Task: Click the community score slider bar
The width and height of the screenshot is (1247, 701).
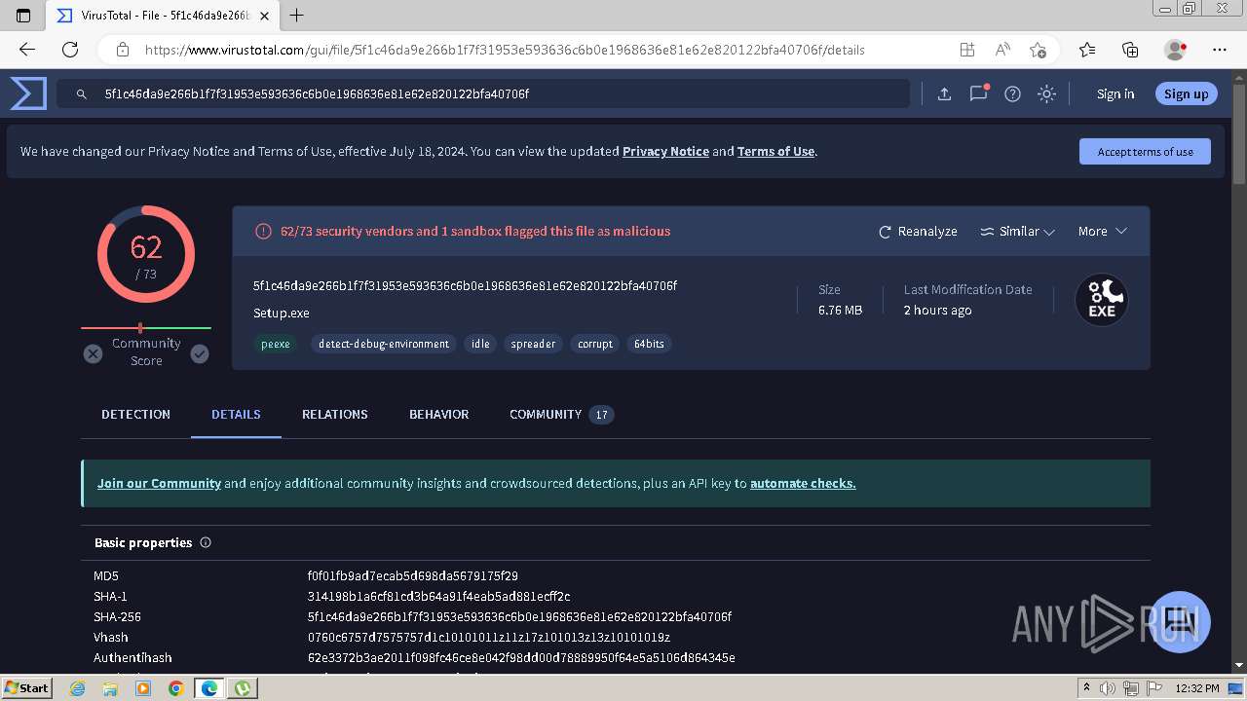Action: point(146,328)
